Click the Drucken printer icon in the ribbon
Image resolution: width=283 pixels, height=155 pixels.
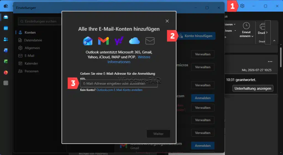(x=262, y=26)
